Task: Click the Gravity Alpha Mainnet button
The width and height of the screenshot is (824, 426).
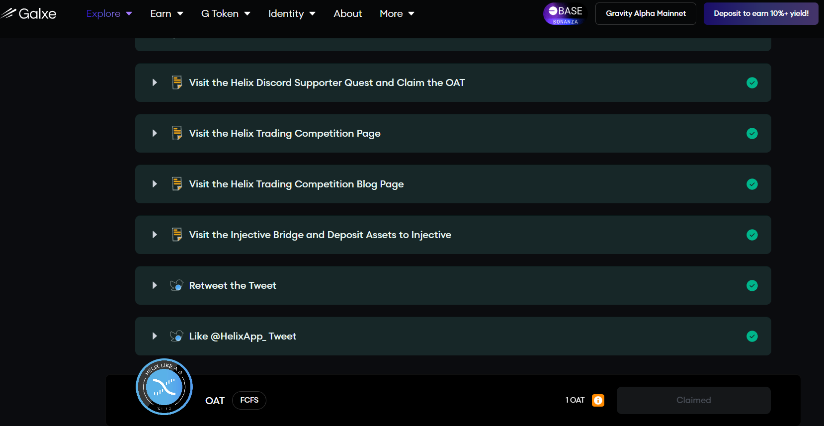Action: point(646,13)
